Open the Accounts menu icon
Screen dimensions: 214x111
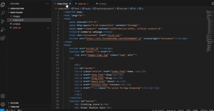coord(3,96)
